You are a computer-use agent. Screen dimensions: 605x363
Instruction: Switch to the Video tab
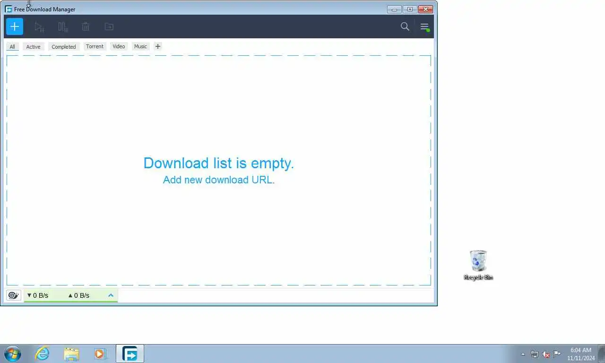(x=119, y=46)
